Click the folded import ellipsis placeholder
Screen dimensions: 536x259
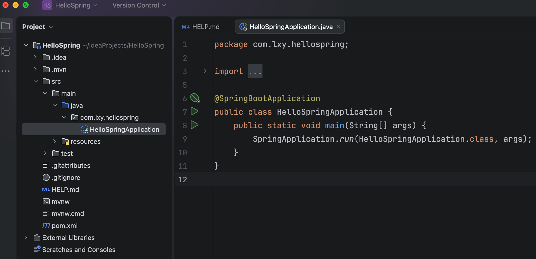(255, 71)
